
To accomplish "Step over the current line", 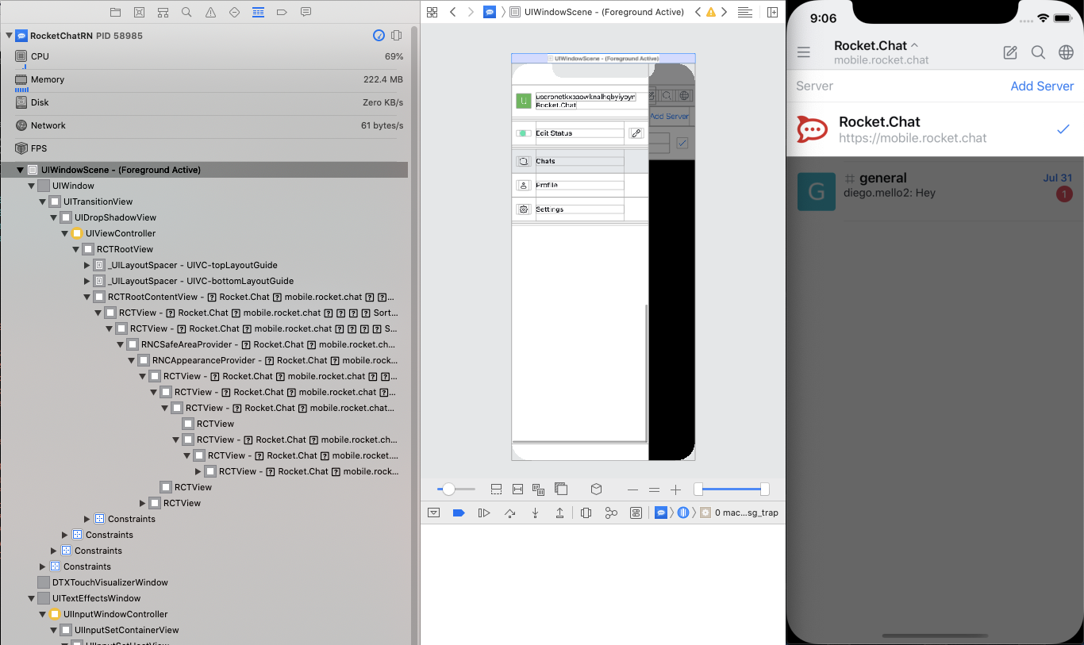I will tap(509, 513).
